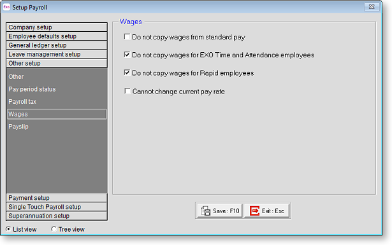Open the Payment setup section
Viewport: 392px width, 245px height.
click(57, 198)
